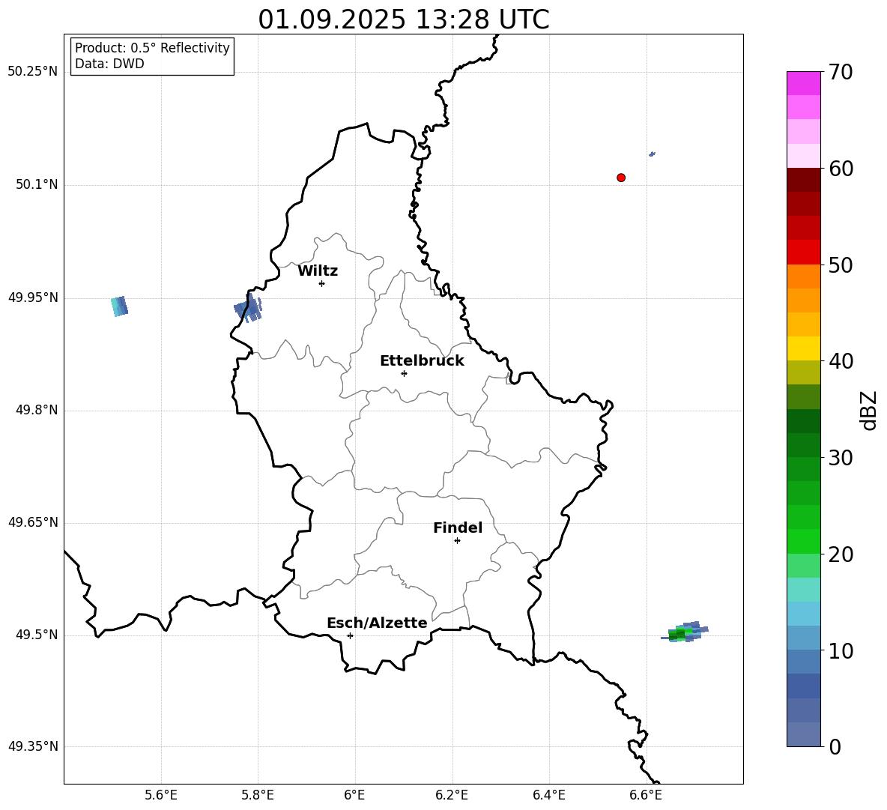
Task: Click the 'Product: 0.5° Reflectivity' text
Action: click(152, 47)
